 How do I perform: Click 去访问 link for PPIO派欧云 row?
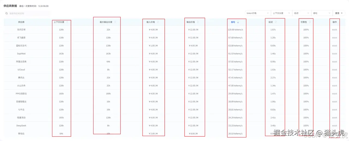coord(335,94)
